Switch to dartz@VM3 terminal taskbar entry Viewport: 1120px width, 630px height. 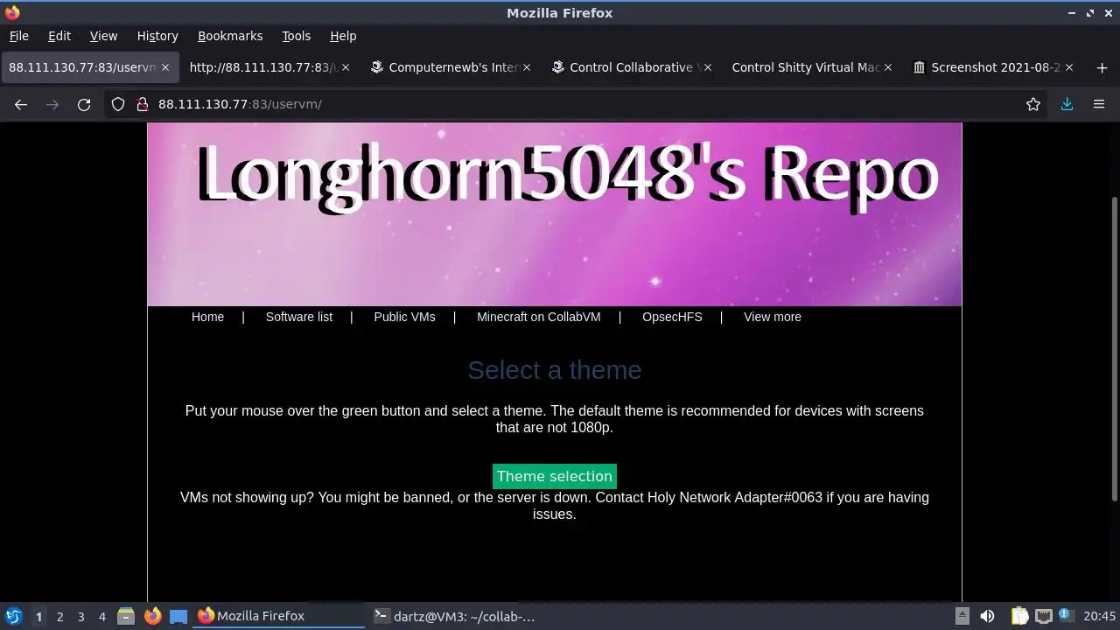(x=455, y=616)
